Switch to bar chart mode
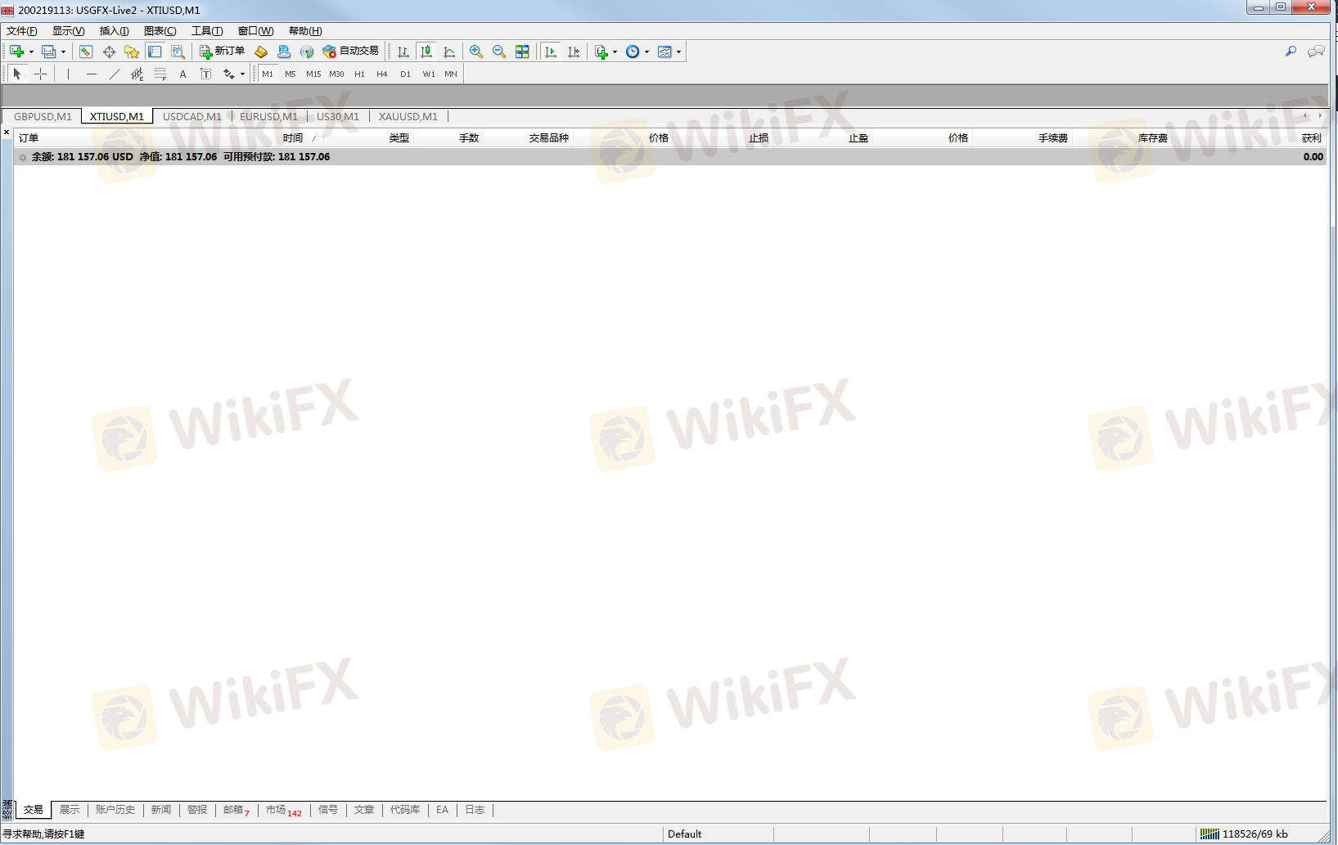The image size is (1338, 845). tap(403, 52)
